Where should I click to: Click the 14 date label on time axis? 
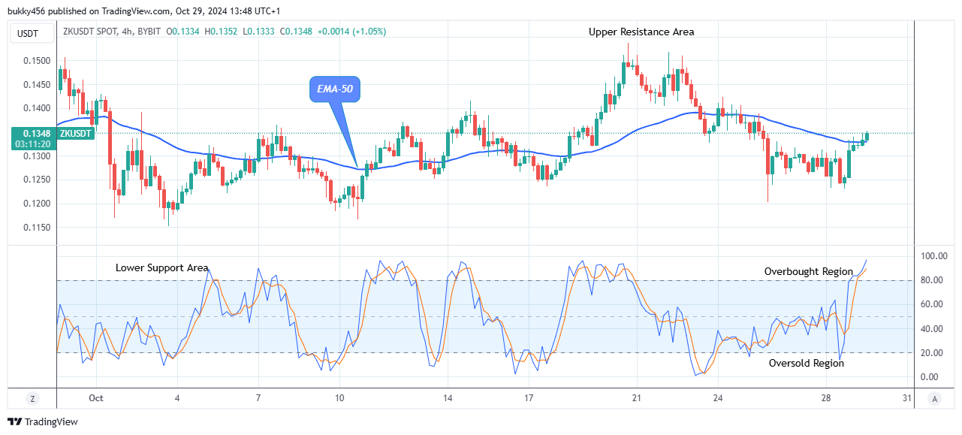point(448,398)
